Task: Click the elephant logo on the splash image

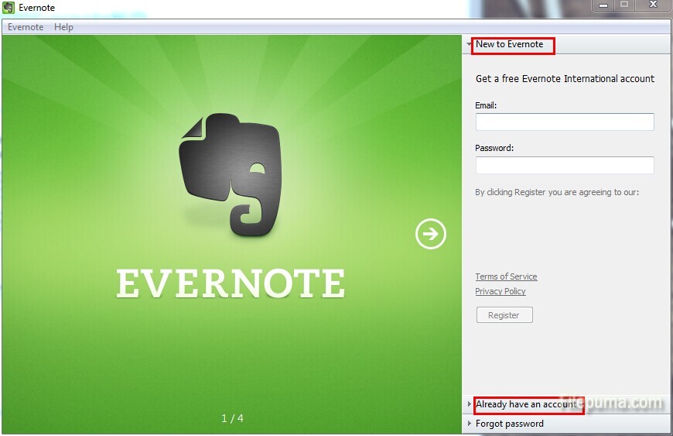Action: pos(229,173)
